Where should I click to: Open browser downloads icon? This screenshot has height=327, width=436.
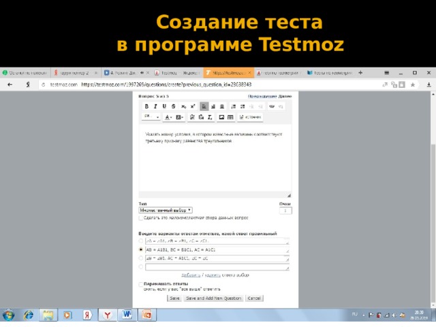coord(429,84)
